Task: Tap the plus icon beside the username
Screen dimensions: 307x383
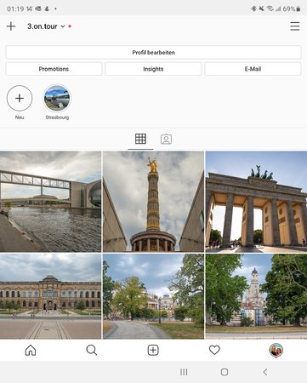Action: click(11, 26)
